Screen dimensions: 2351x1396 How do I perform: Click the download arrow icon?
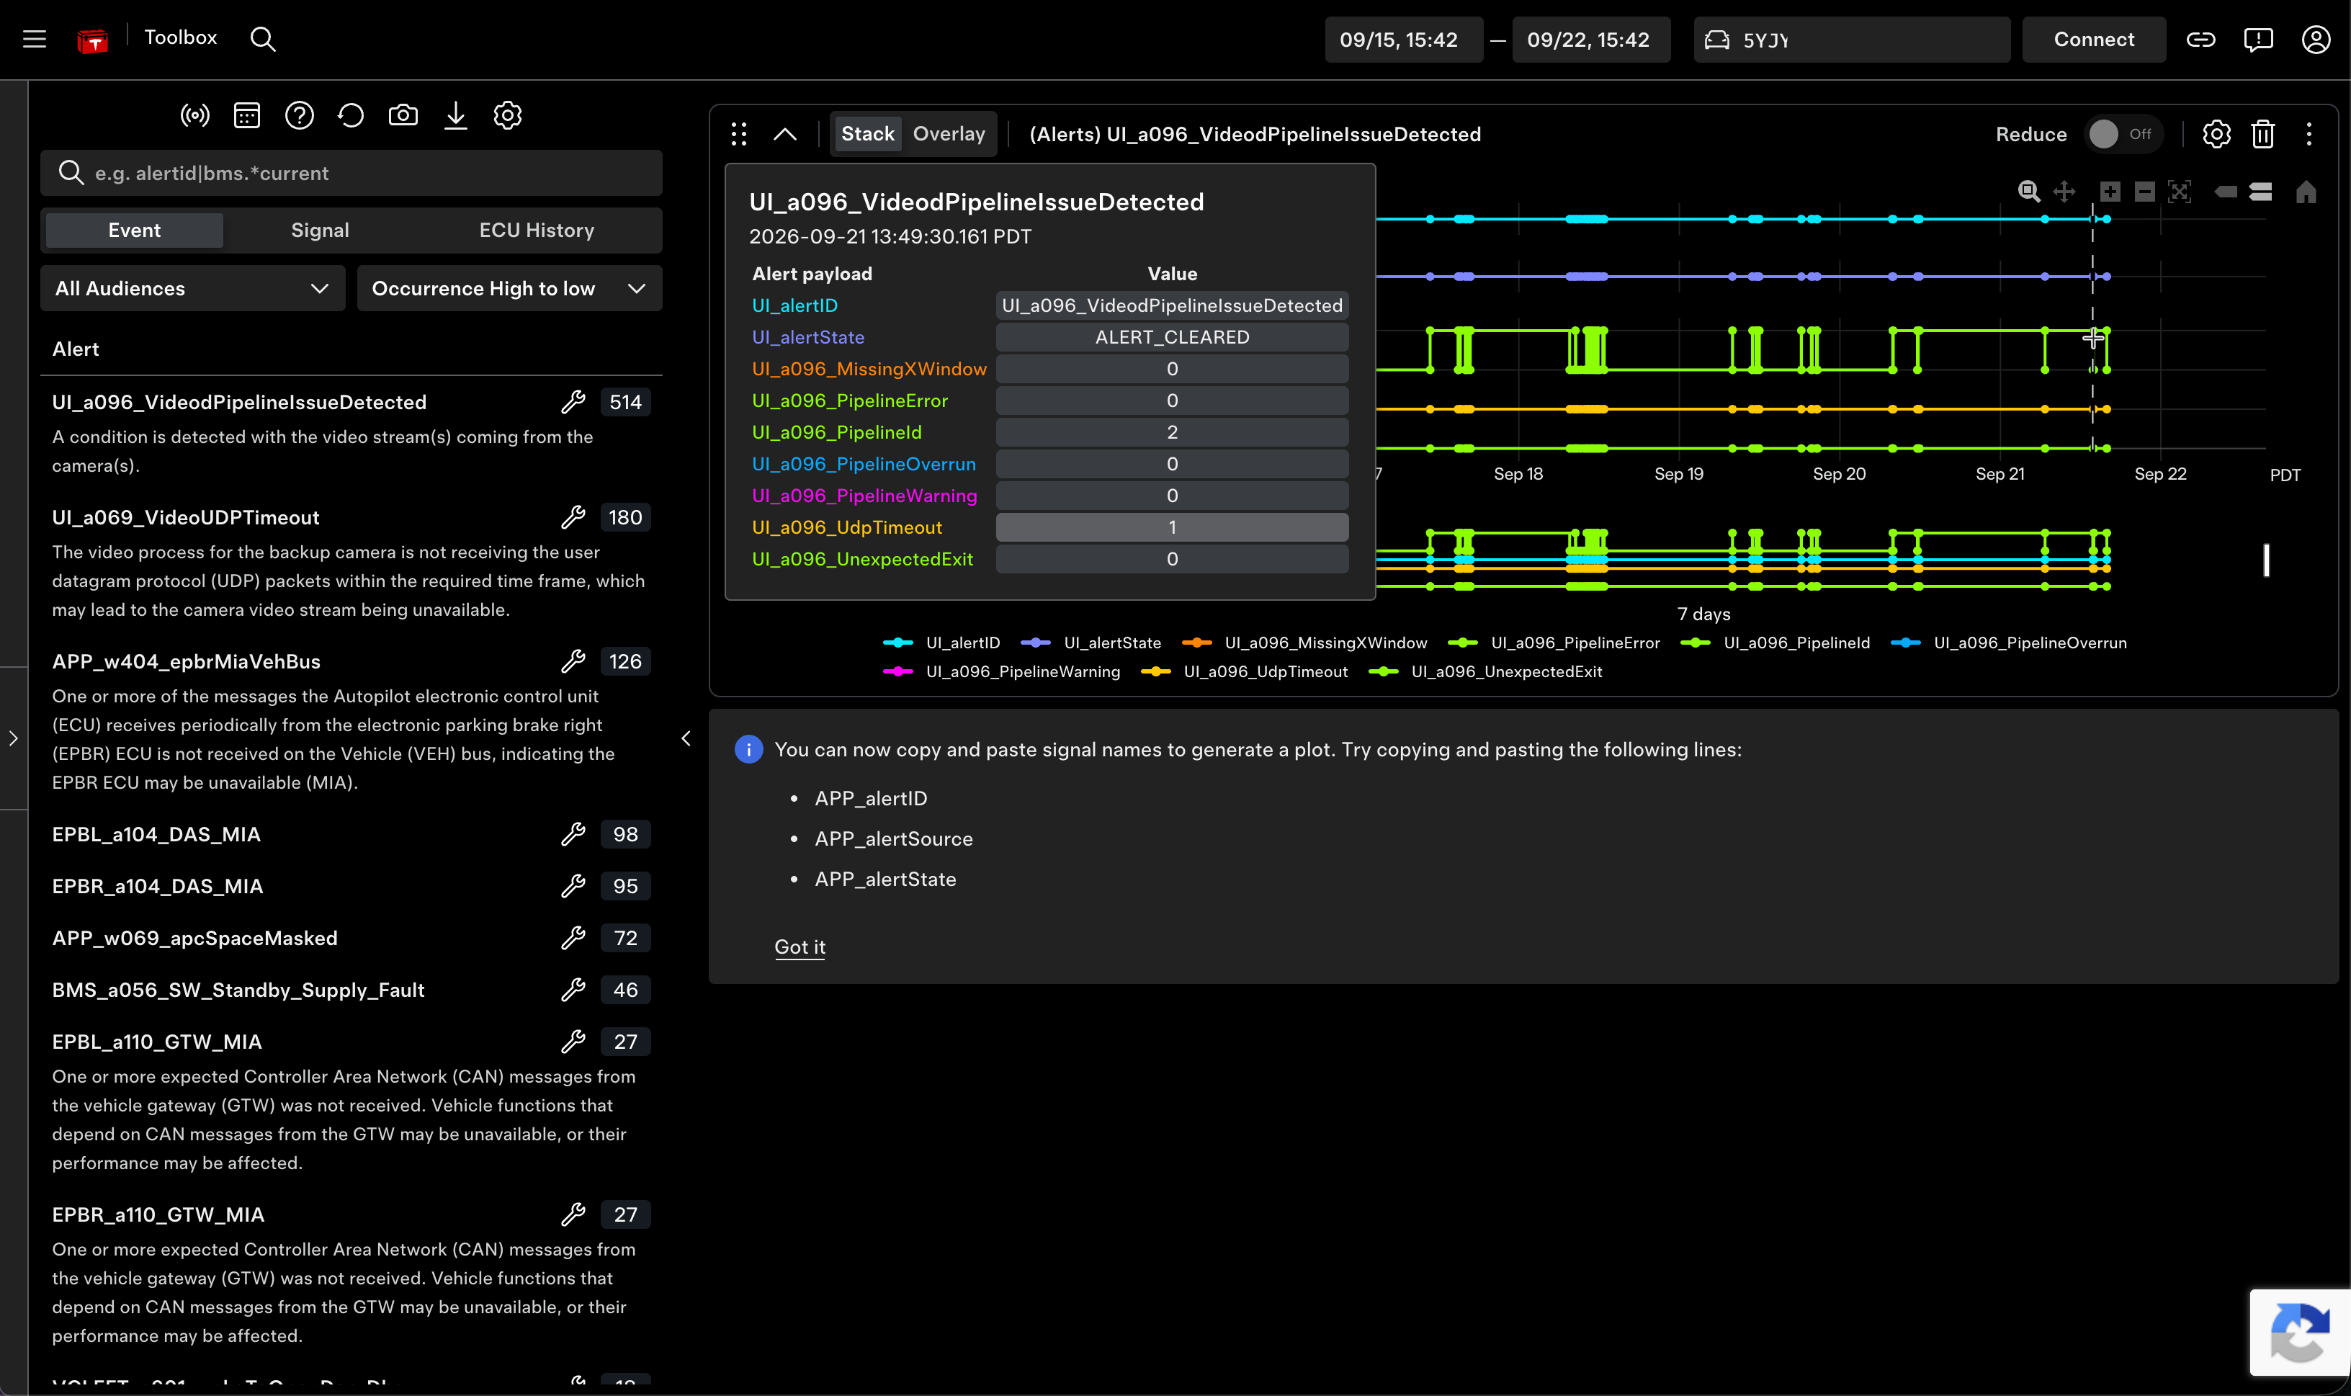click(x=455, y=116)
